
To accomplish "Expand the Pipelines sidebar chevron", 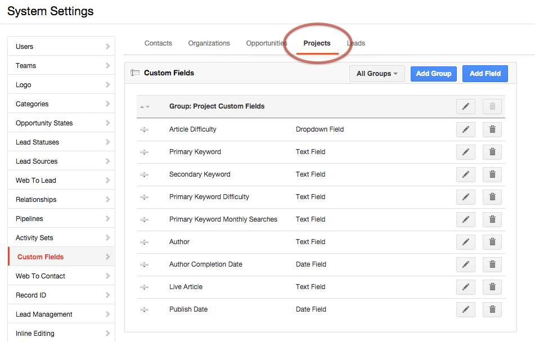I will [108, 218].
